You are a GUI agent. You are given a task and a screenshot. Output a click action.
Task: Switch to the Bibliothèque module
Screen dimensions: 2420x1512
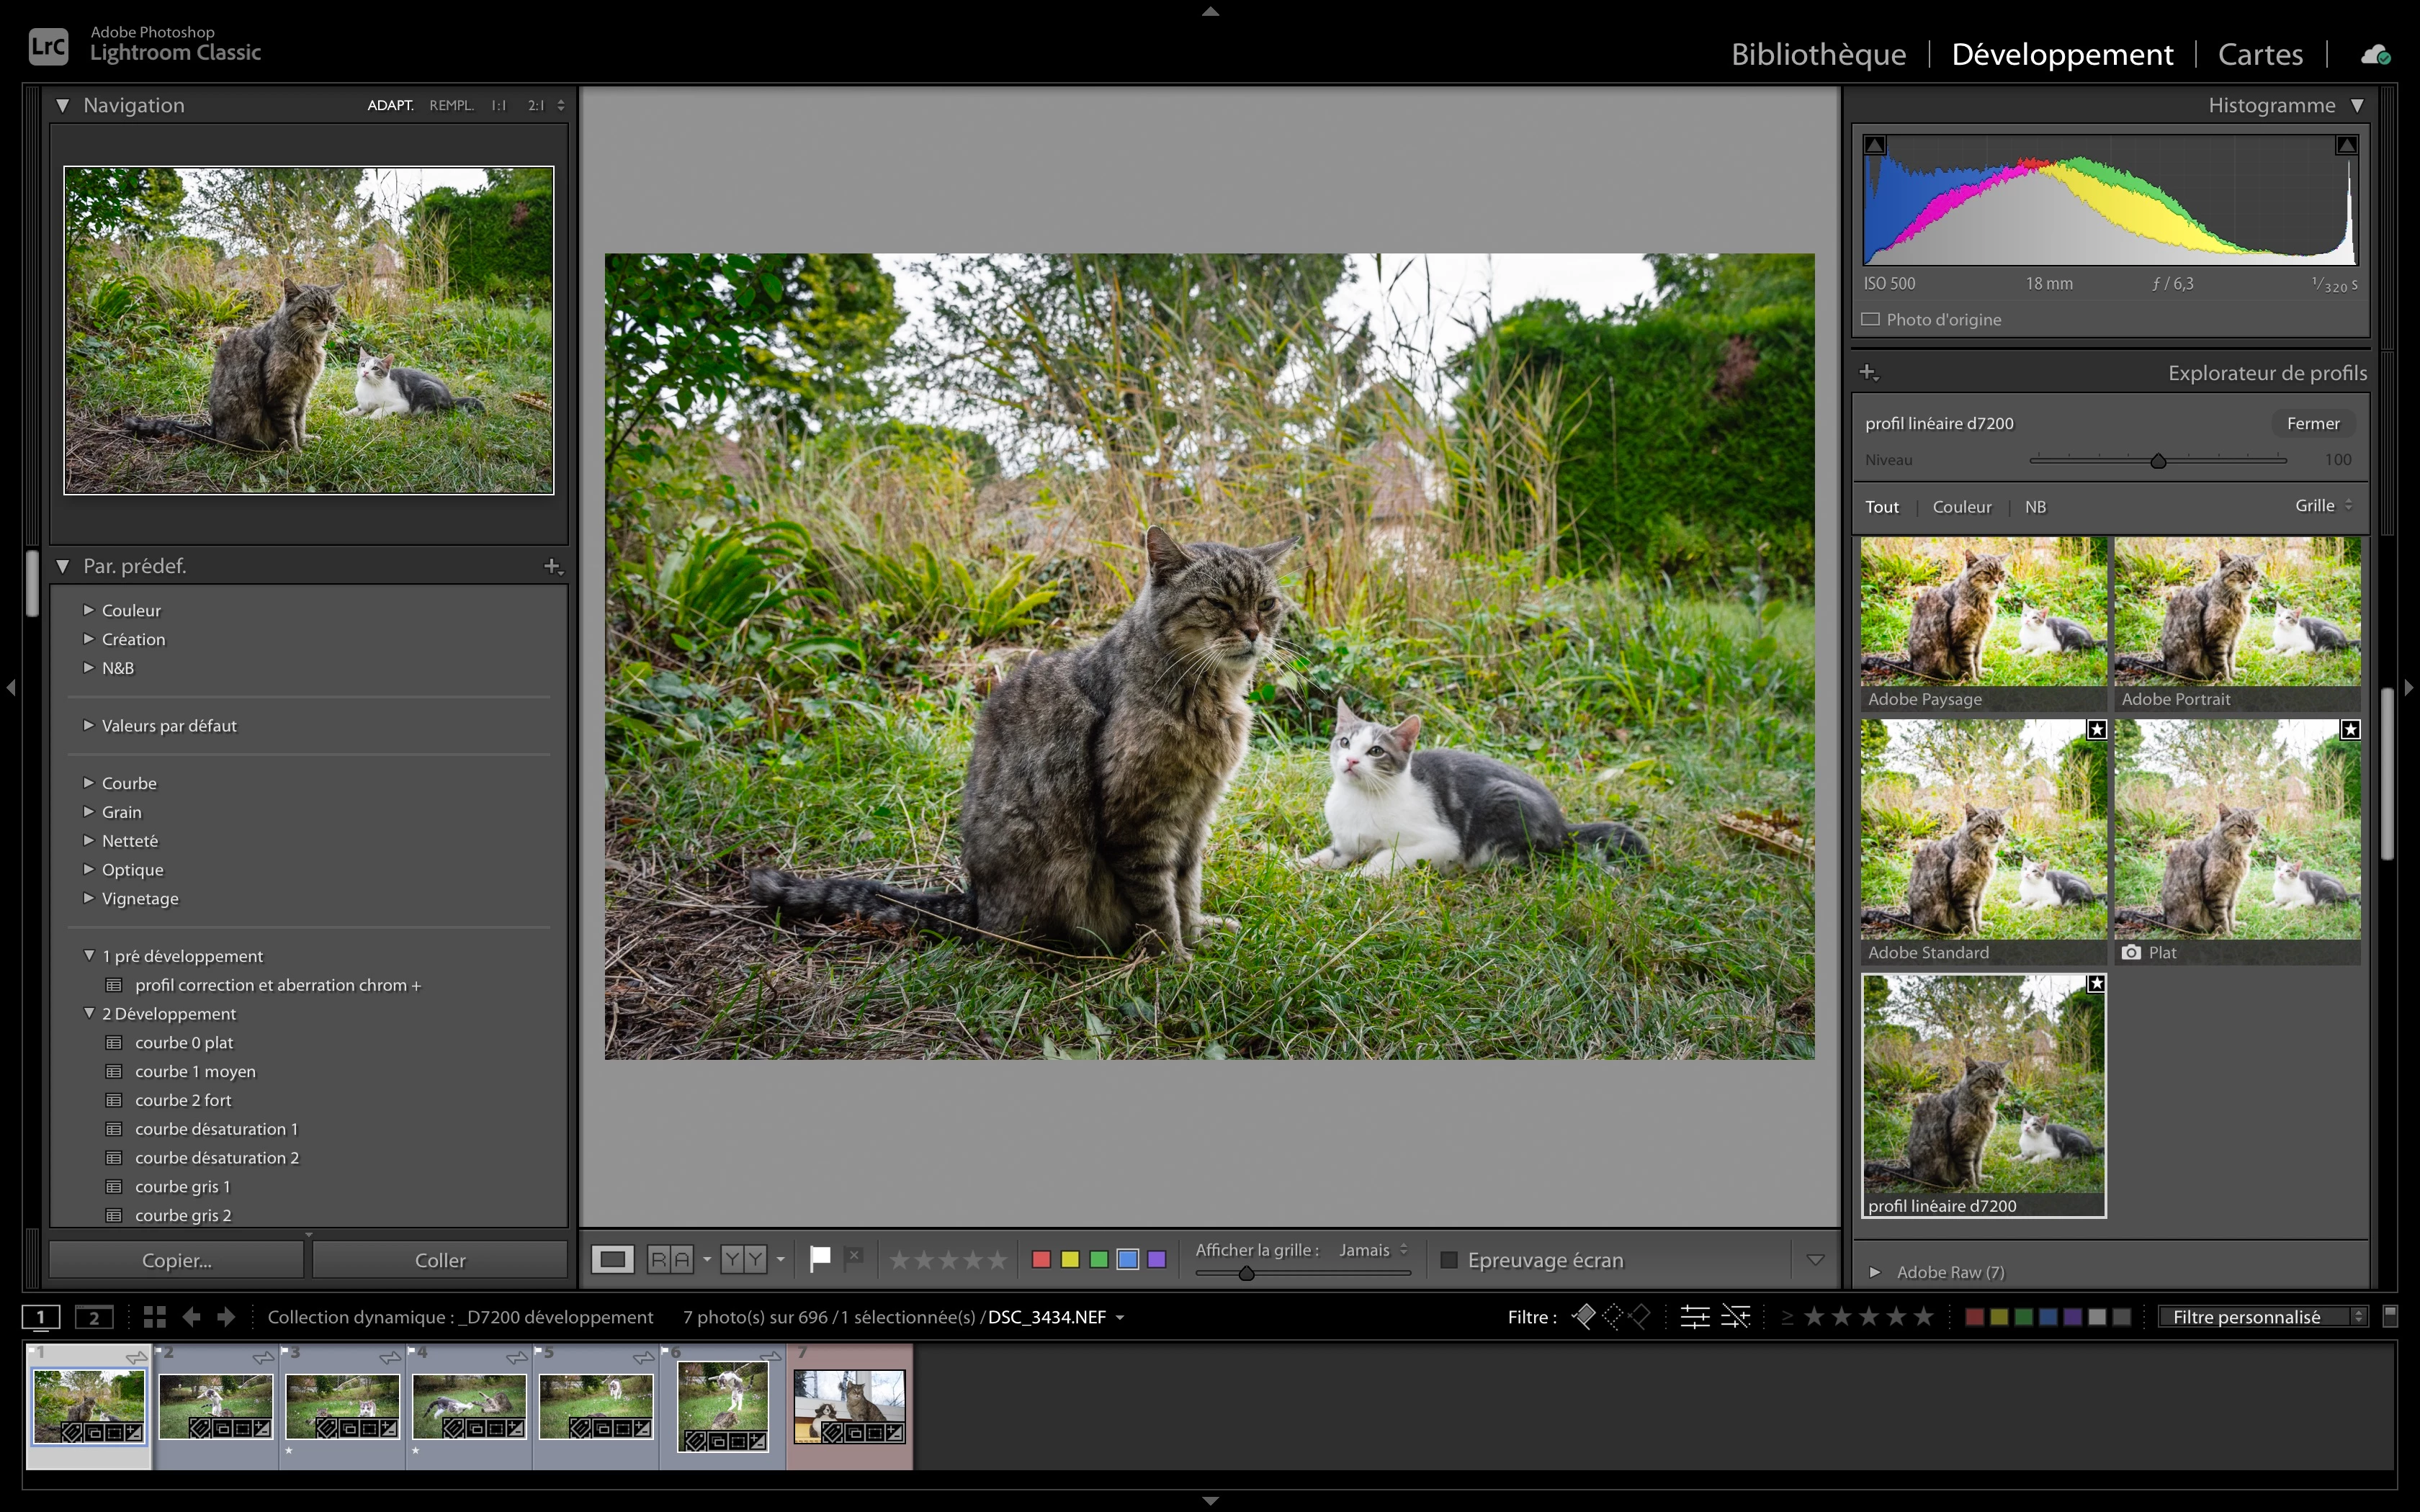[1818, 54]
